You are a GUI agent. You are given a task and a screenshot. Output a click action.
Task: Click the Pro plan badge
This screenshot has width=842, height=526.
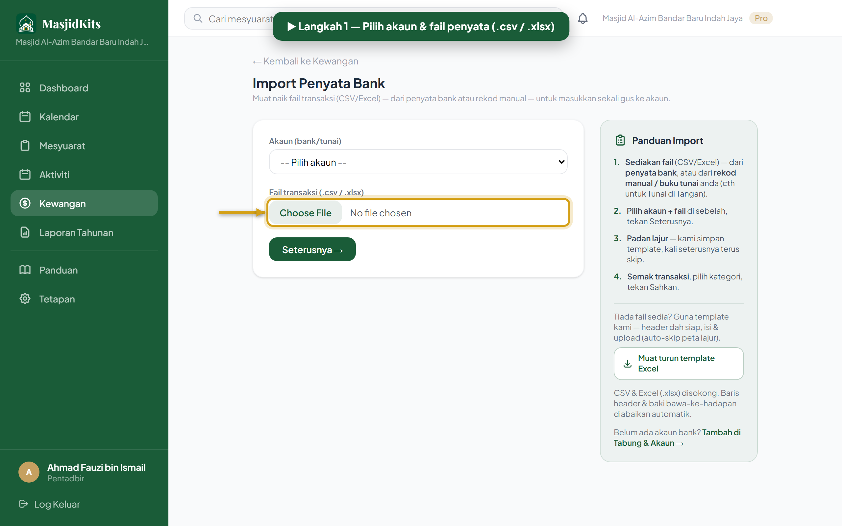pos(761,18)
